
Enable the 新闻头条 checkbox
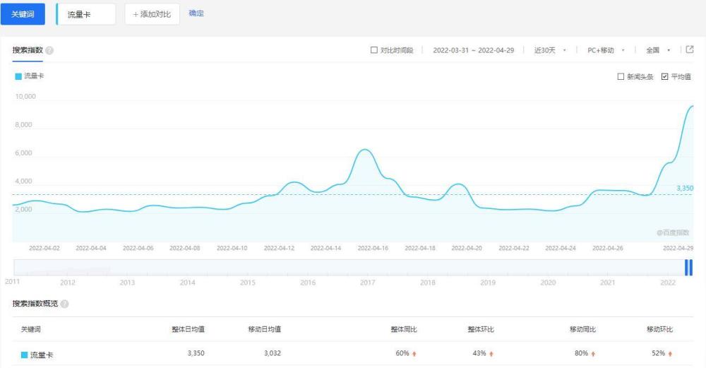tap(621, 76)
